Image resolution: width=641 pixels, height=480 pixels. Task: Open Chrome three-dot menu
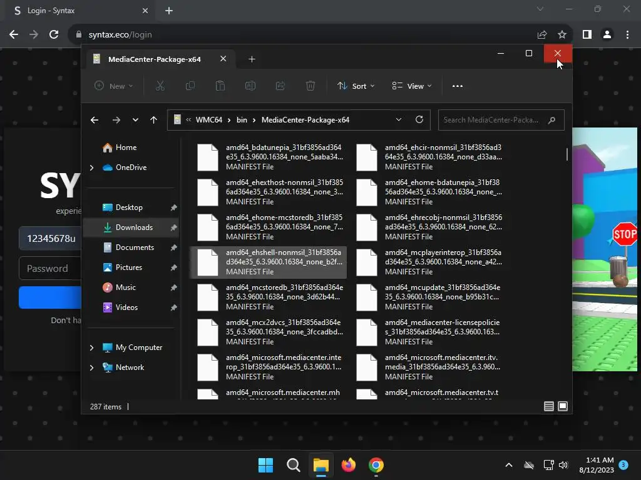(627, 35)
